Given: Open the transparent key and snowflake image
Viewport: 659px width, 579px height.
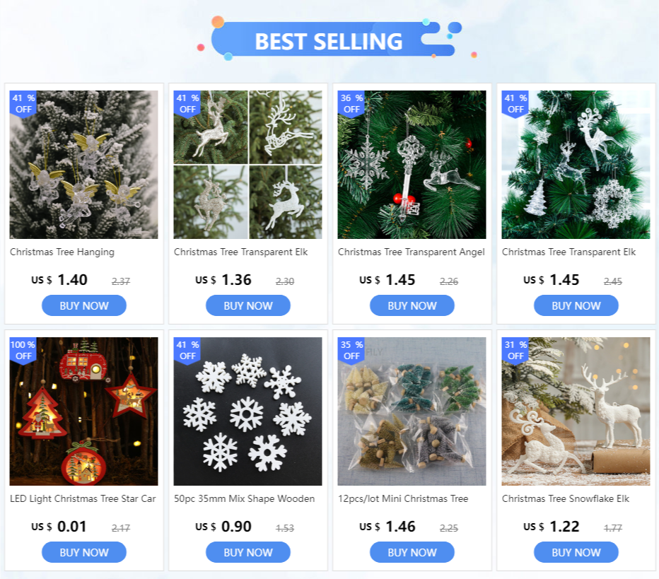Looking at the screenshot, I should pos(412,165).
